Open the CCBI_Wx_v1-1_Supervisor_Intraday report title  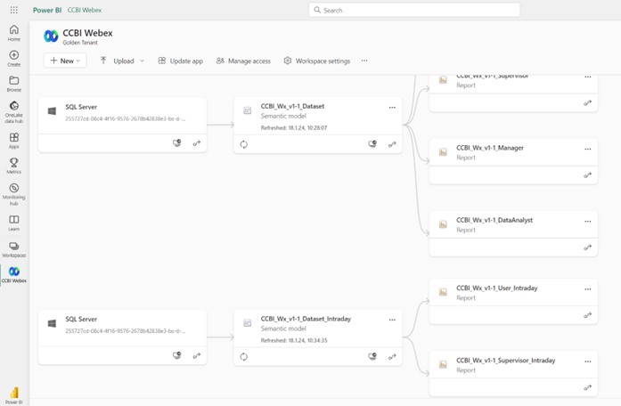tap(506, 361)
